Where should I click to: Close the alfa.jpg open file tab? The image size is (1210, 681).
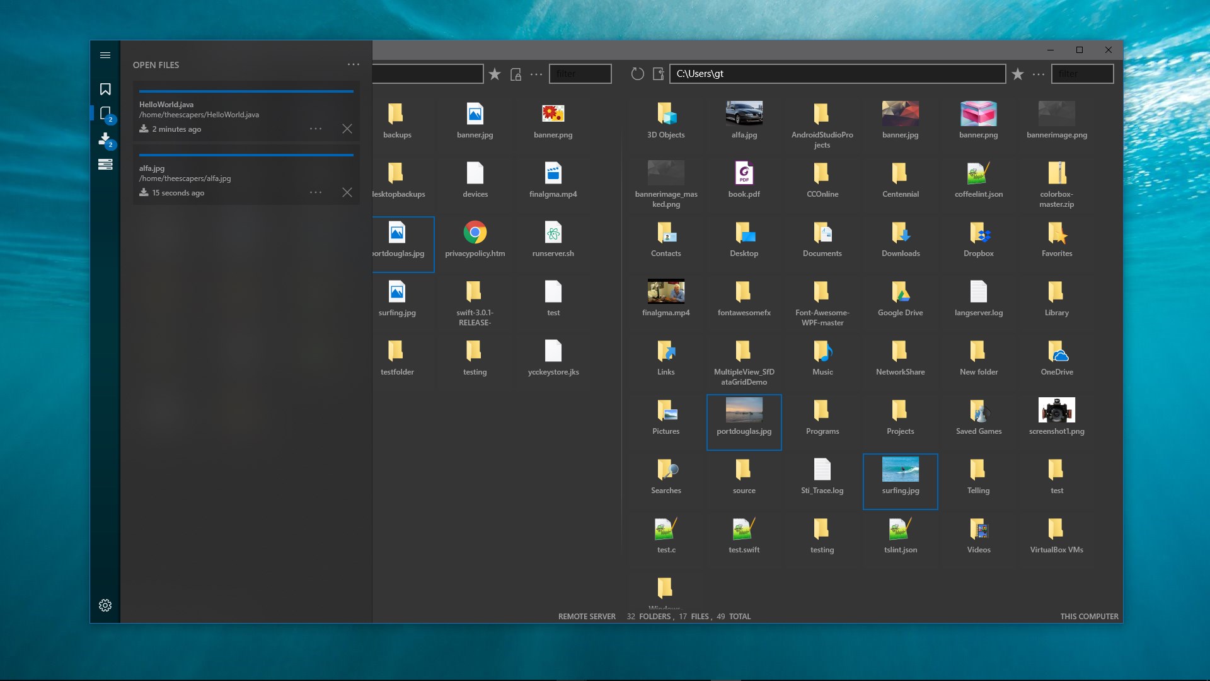(347, 192)
